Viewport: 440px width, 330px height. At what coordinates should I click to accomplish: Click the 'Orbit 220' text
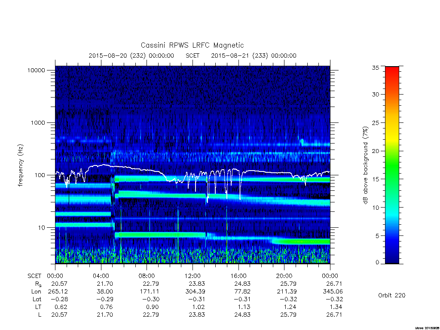392,295
